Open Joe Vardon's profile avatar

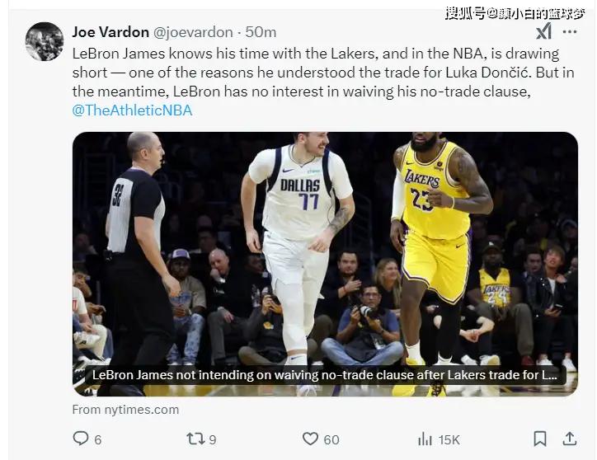[45, 41]
